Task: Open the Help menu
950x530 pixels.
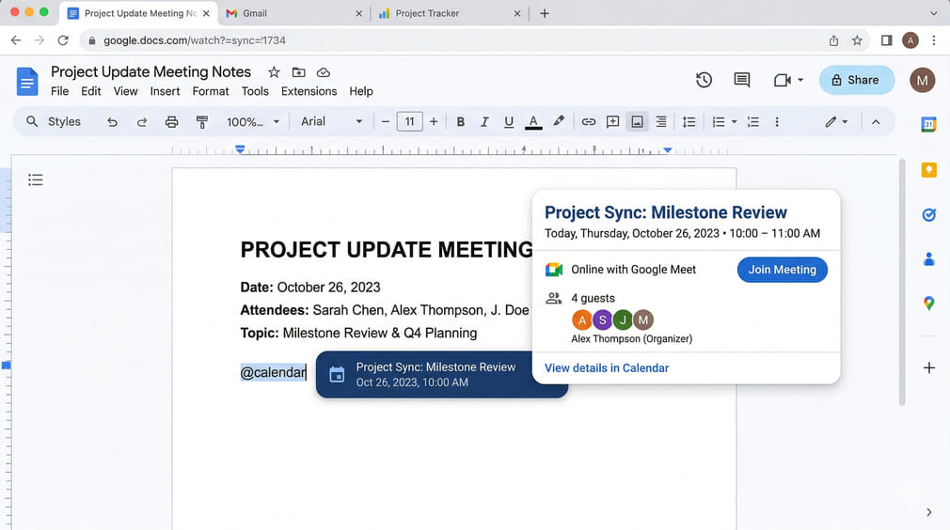Action: [x=361, y=91]
